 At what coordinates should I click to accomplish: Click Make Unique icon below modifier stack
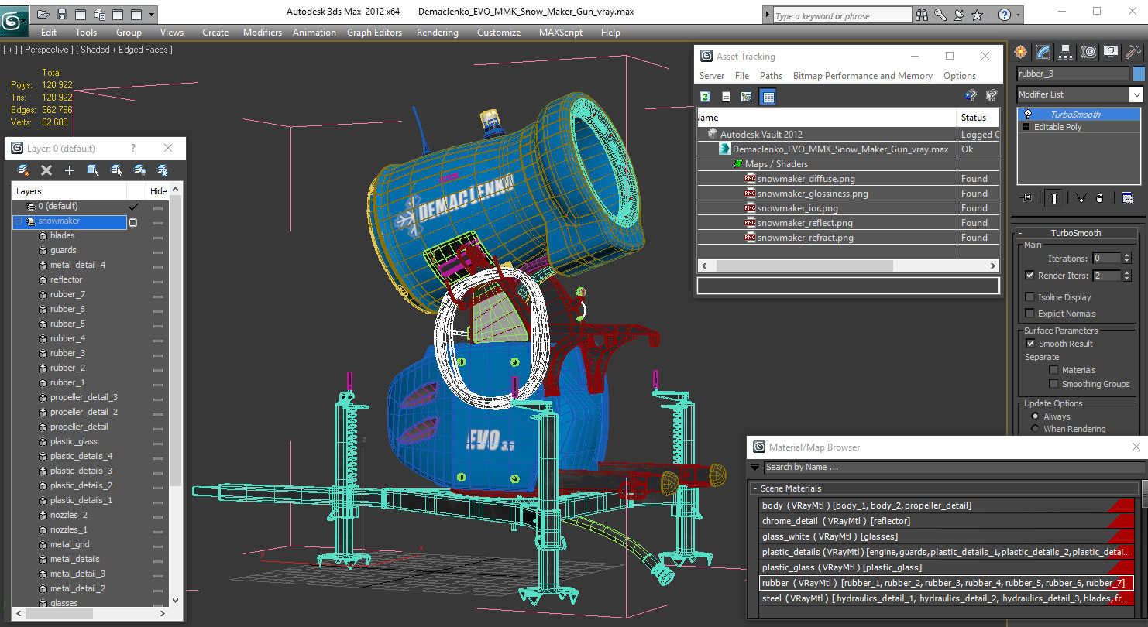(1081, 198)
